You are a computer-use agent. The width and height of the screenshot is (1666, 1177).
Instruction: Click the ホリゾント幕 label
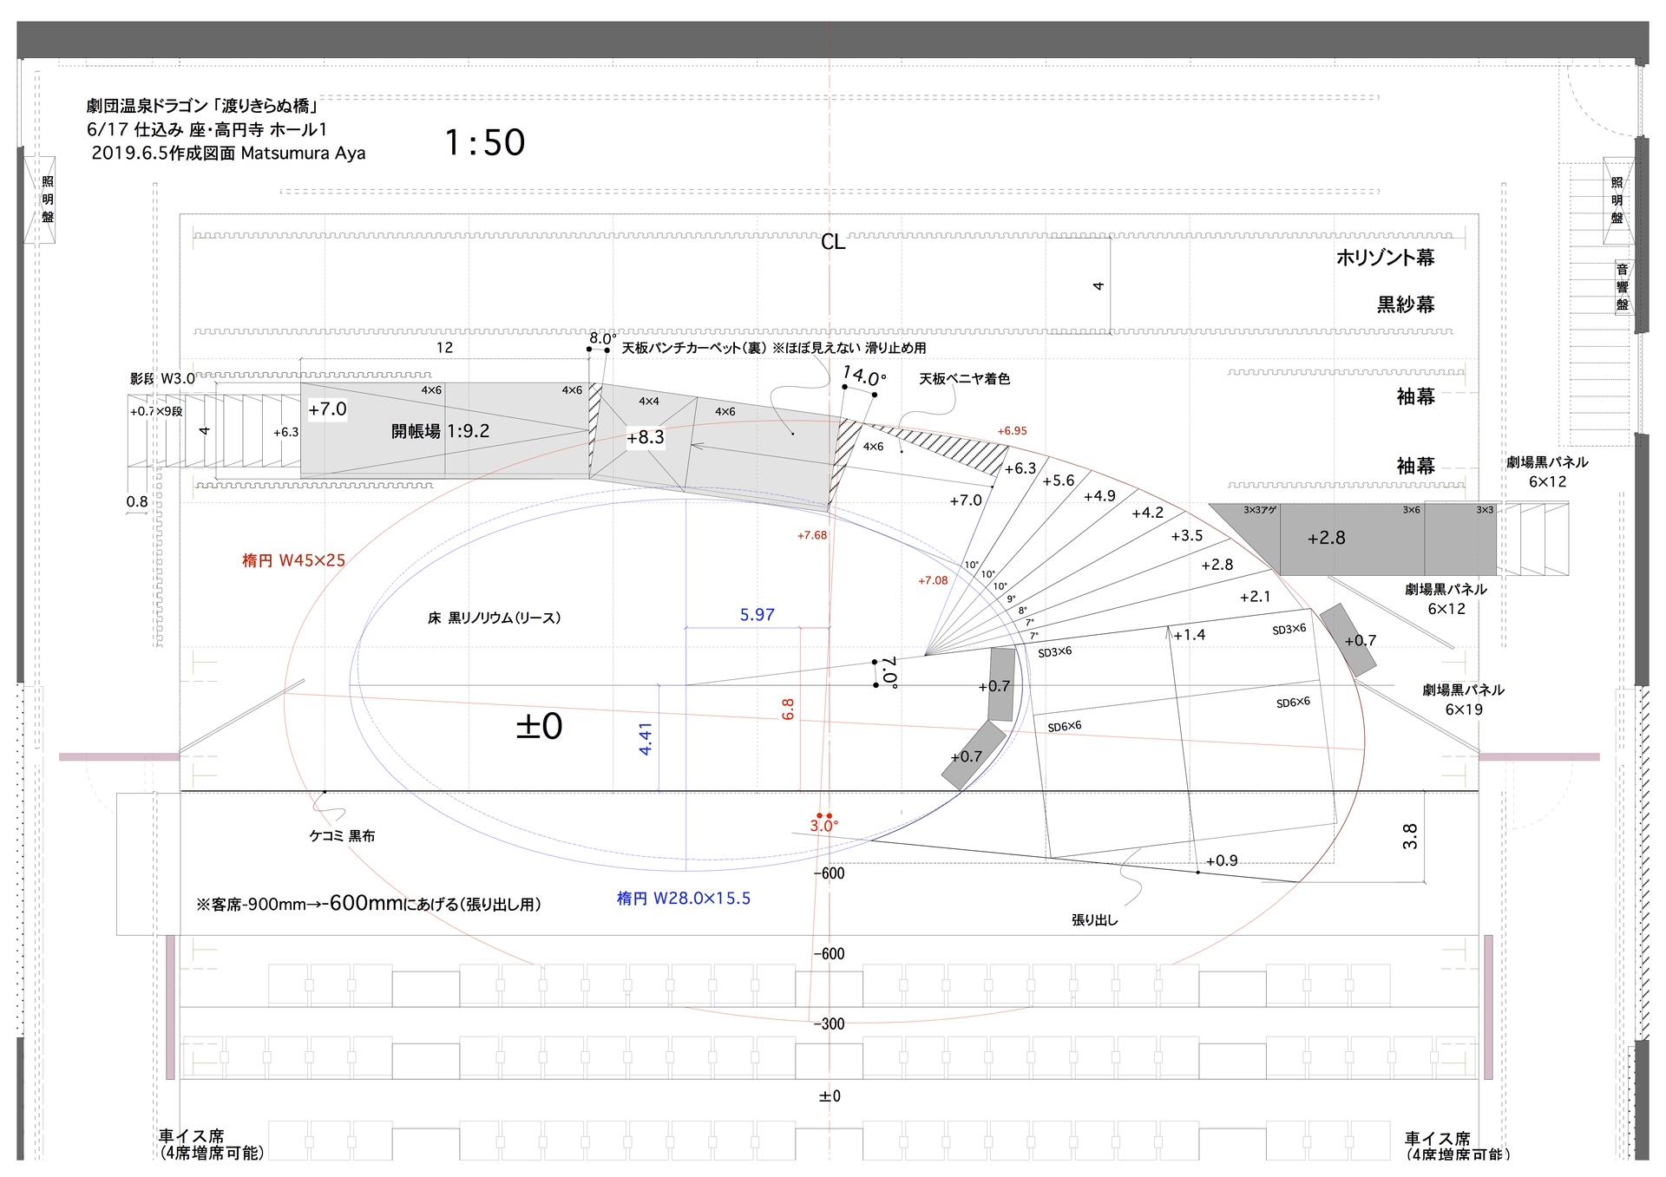coord(1386,258)
